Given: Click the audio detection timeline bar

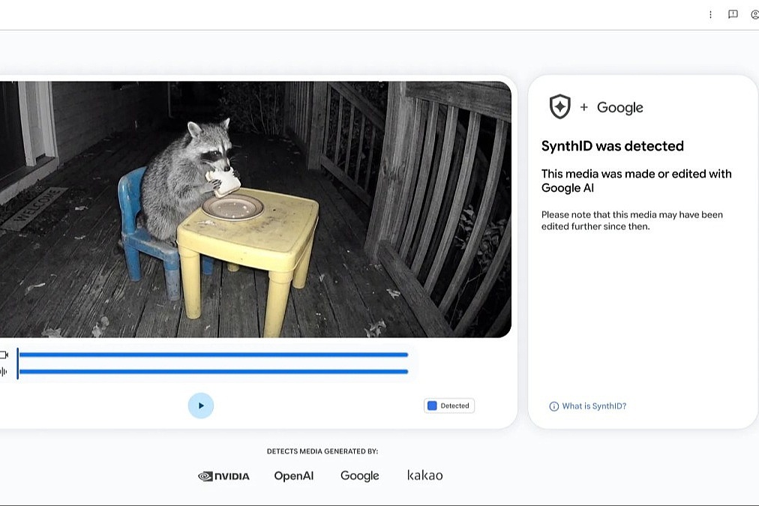Looking at the screenshot, I should click(214, 372).
